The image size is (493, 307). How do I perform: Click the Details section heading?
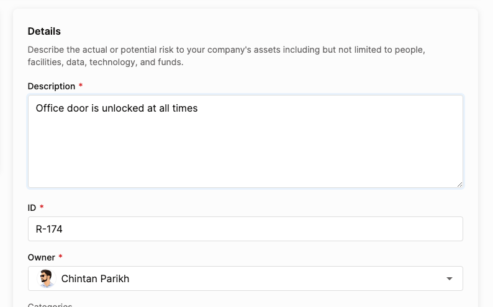click(44, 32)
